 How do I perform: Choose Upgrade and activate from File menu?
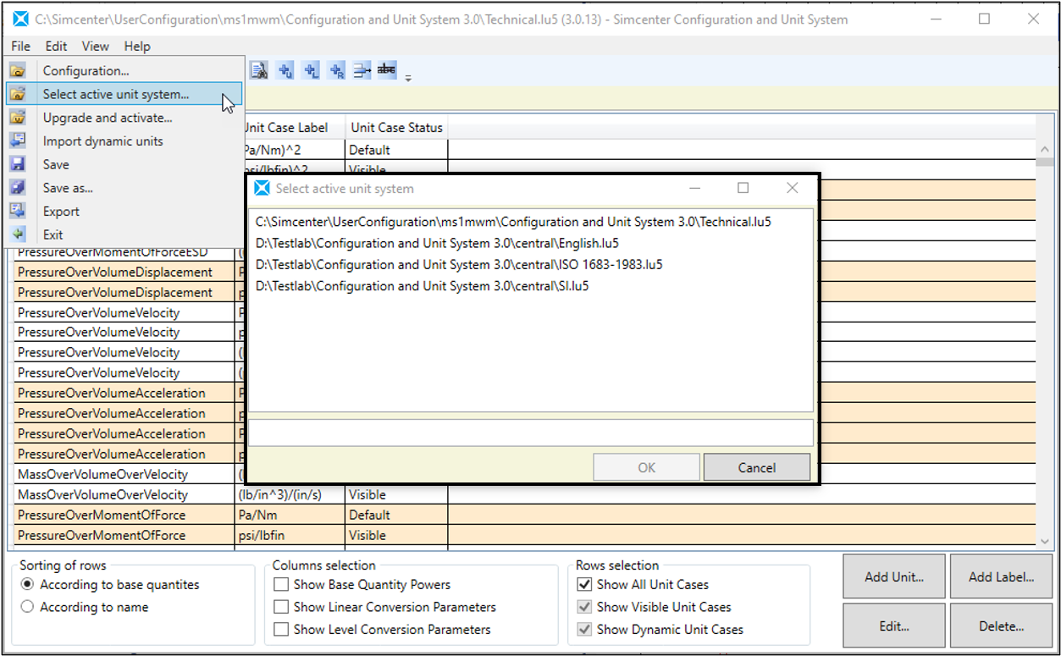108,119
